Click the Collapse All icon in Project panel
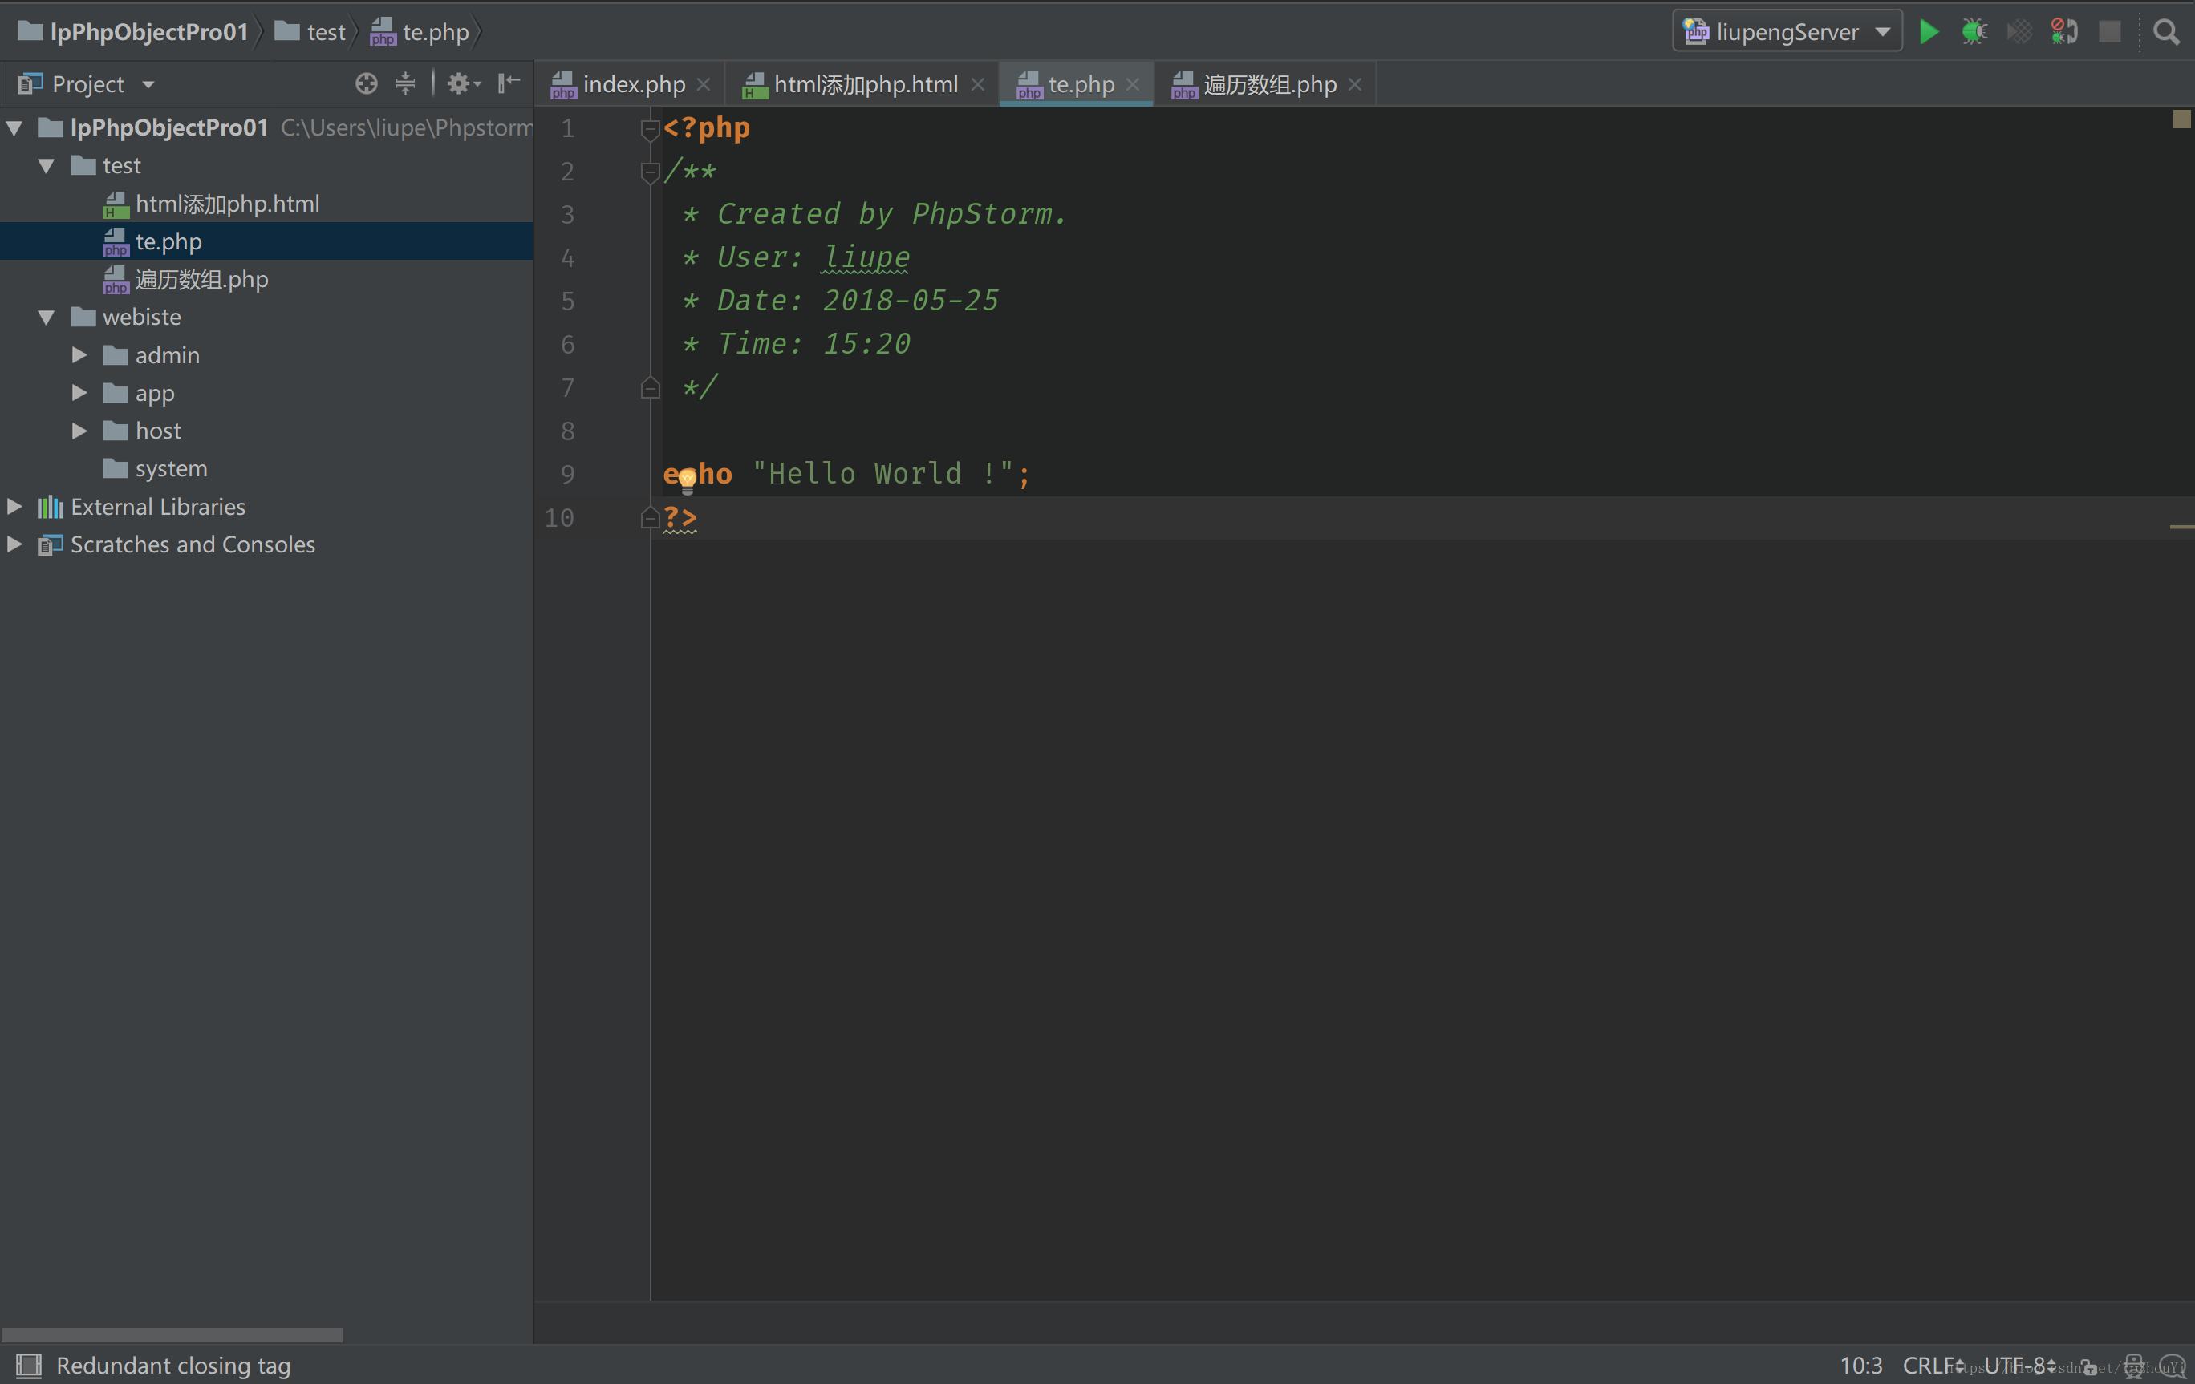Image resolution: width=2195 pixels, height=1384 pixels. pyautogui.click(x=404, y=84)
